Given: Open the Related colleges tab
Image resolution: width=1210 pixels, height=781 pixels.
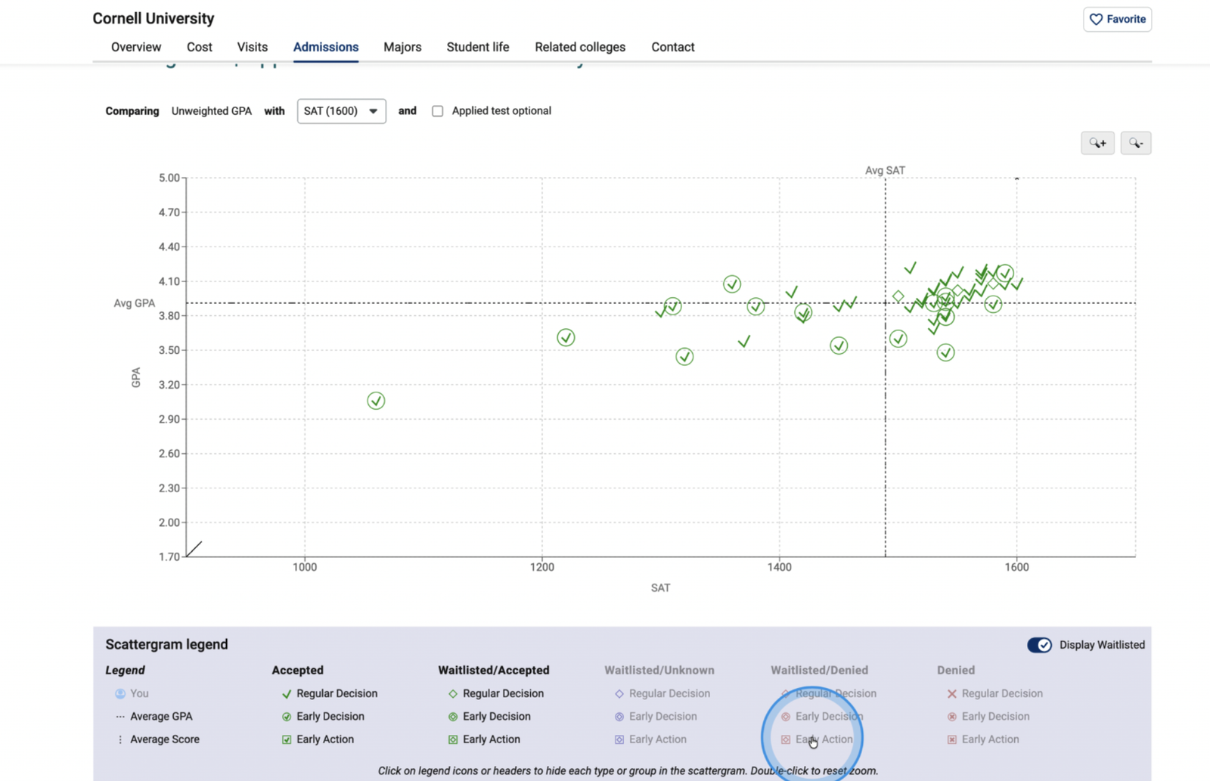Looking at the screenshot, I should (x=580, y=47).
